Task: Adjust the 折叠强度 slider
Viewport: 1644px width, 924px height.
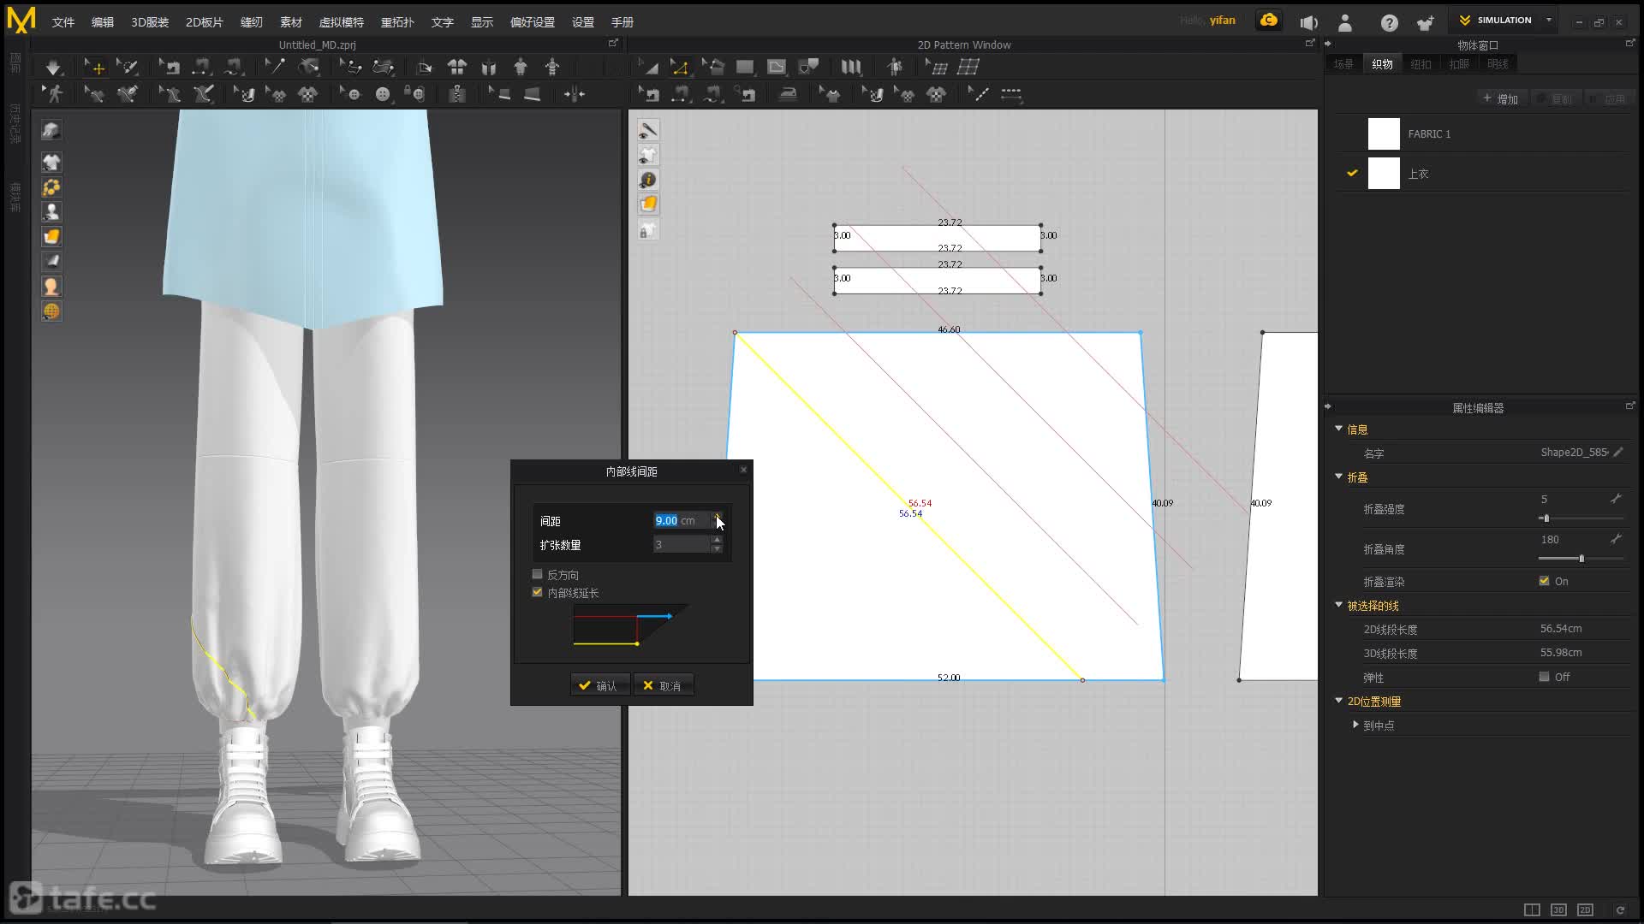Action: 1581,518
